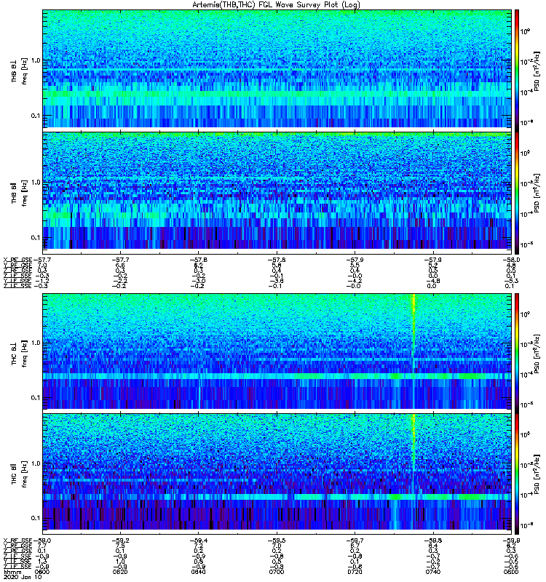Click the 'THB B⊥ freq [Hz]' axis label
Viewport: 546px width, 582px height.
point(19,71)
